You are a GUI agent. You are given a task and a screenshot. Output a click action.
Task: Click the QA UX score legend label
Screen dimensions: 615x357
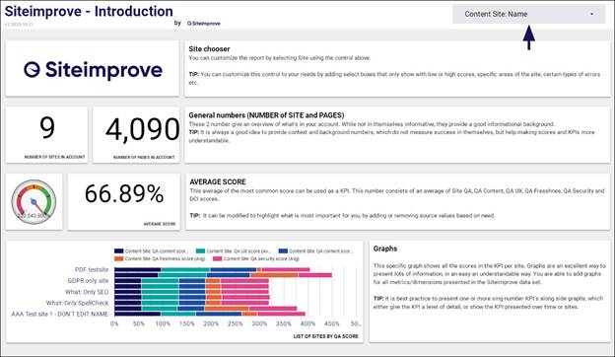[x=239, y=251]
